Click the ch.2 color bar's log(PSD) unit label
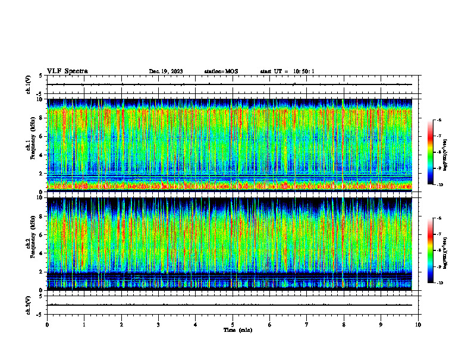The height and width of the screenshot is (364, 471). [445, 252]
